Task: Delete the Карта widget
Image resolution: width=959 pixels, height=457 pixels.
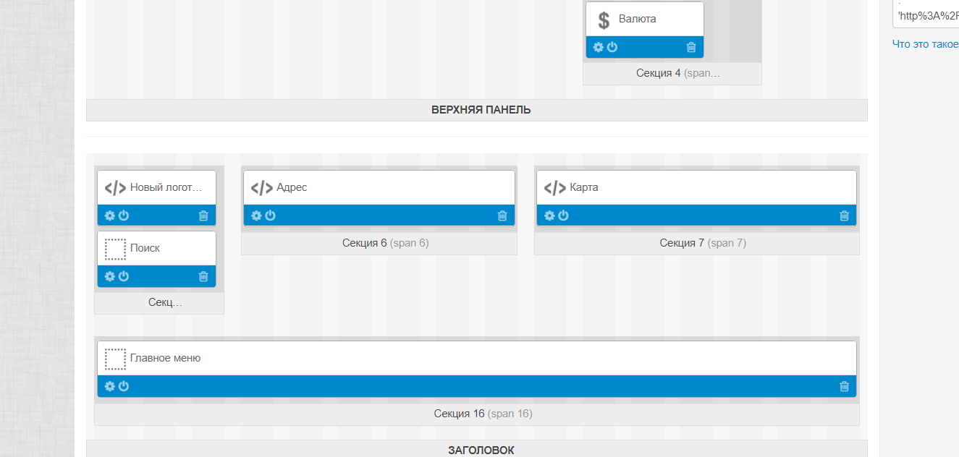Action: point(844,215)
